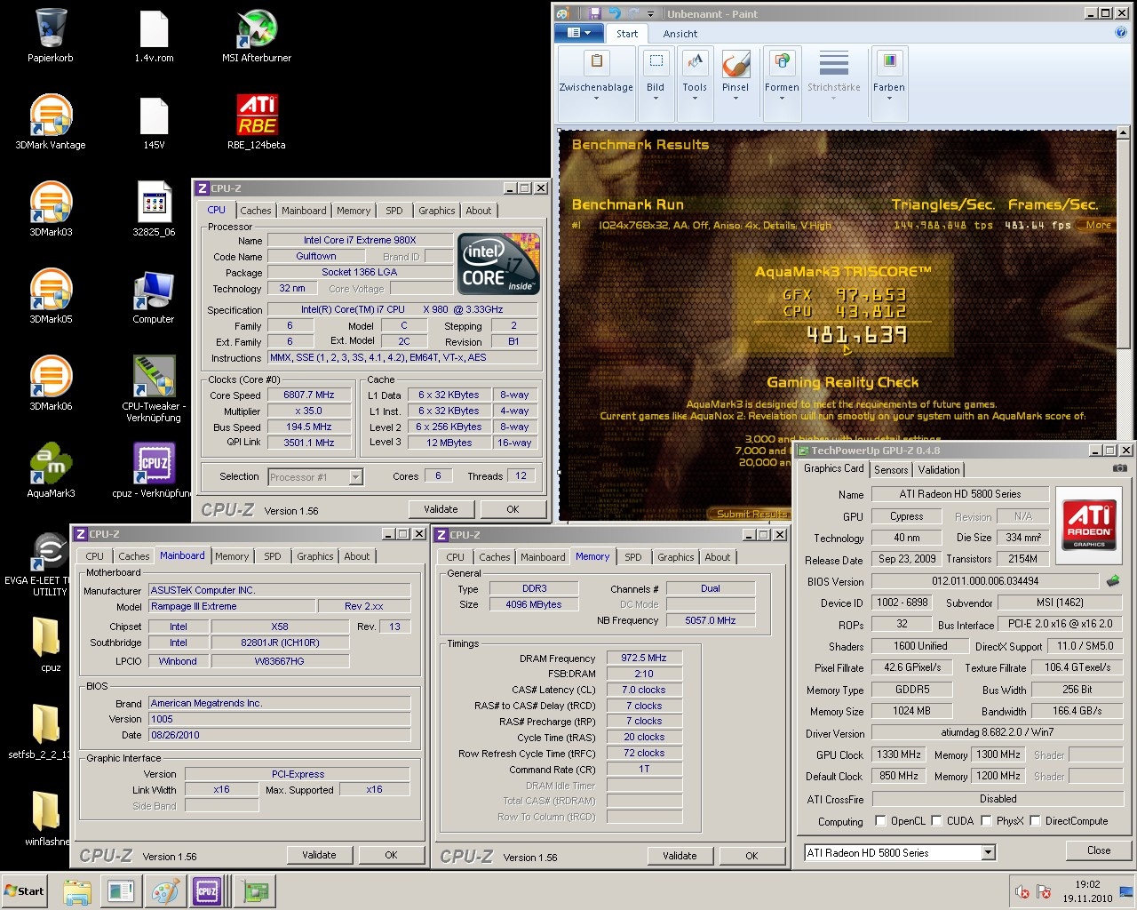Screen dimensions: 1137x910
Task: Launch the EVGA E-LEET Tuning Utility icon
Action: point(51,551)
